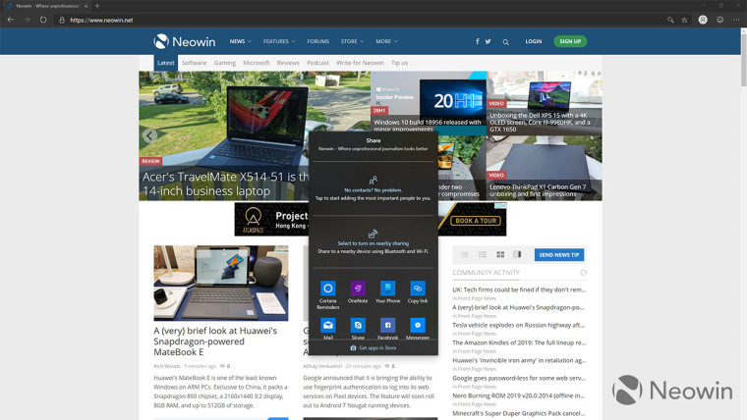Open Neowin's Facebook page icon
747x420 pixels.
tap(477, 41)
